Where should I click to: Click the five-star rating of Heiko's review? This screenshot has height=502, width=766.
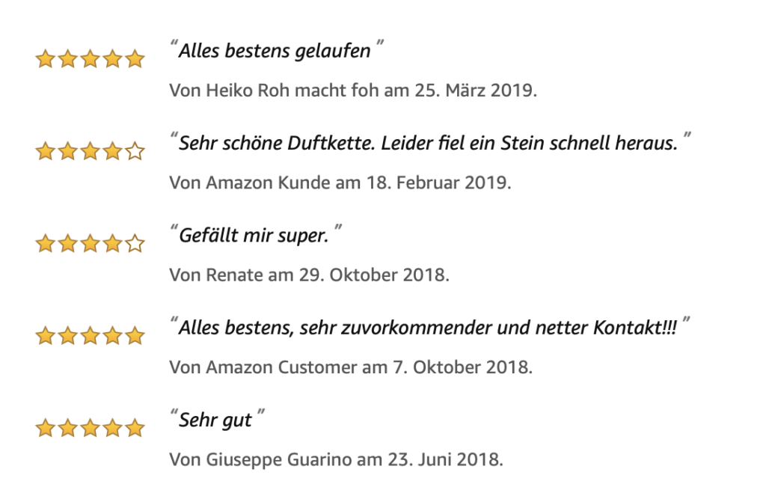[x=91, y=58]
